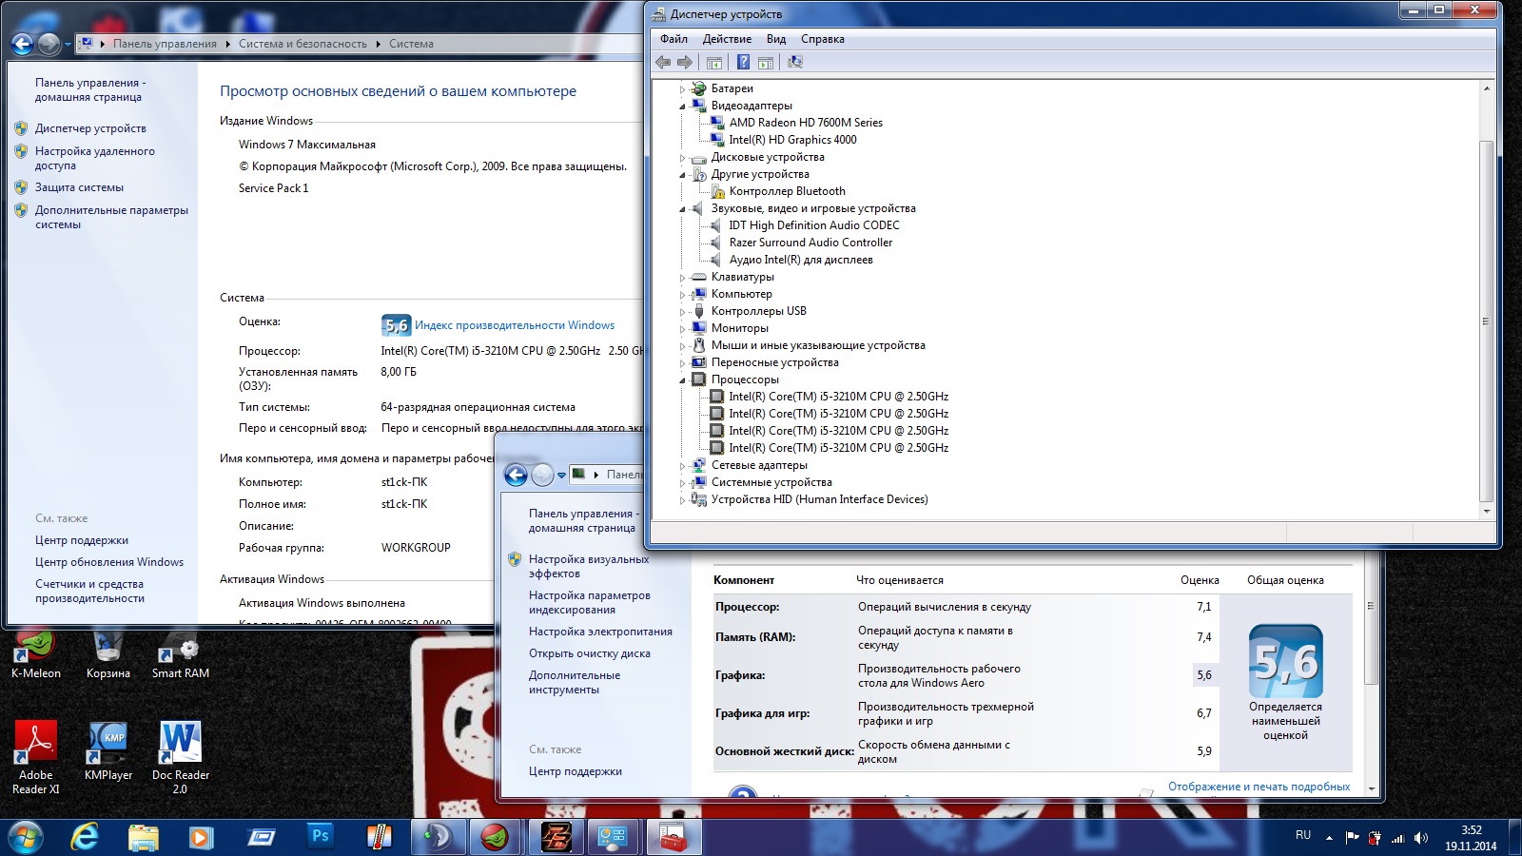Click the show/hide console tree toolbar icon

click(x=714, y=62)
